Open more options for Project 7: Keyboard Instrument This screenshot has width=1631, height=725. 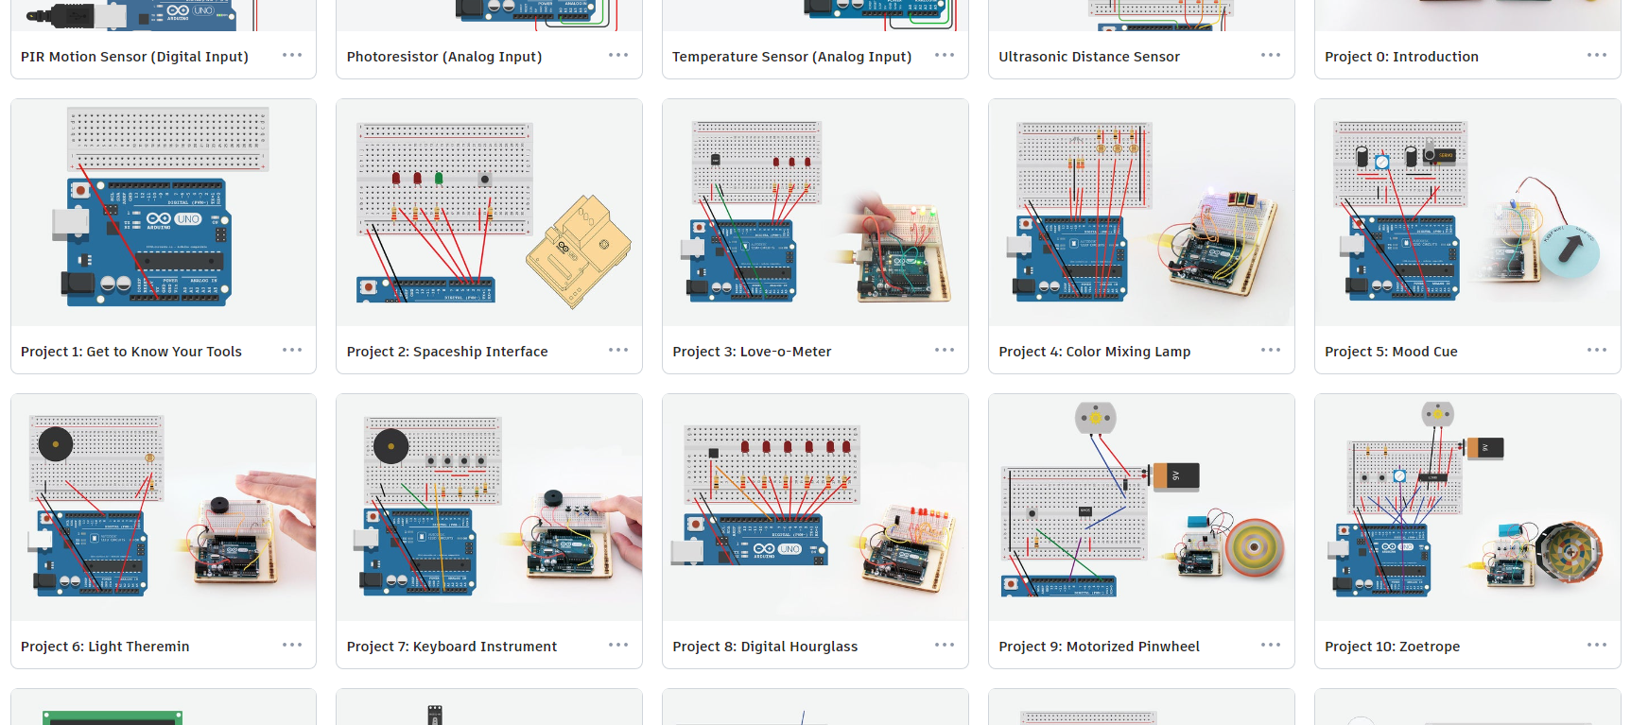tap(618, 645)
